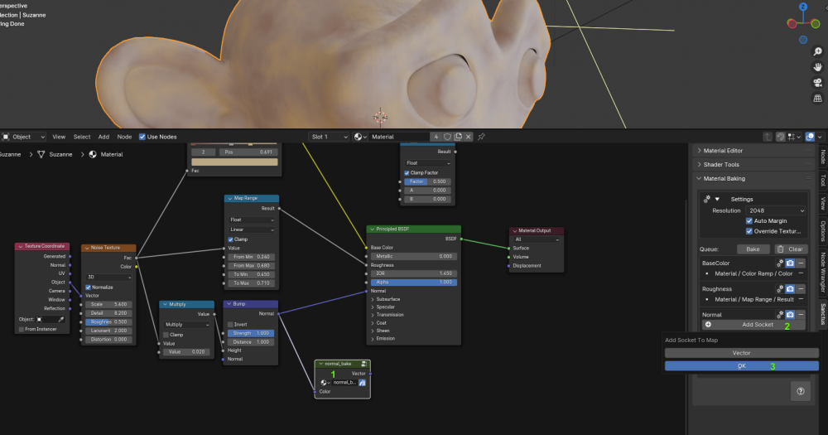Unlink material with the X icon
Viewport: 828px width, 435px height.
pyautogui.click(x=469, y=137)
